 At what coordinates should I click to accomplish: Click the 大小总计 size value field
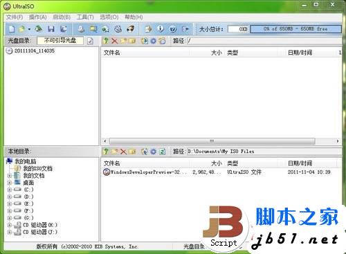coord(238,29)
